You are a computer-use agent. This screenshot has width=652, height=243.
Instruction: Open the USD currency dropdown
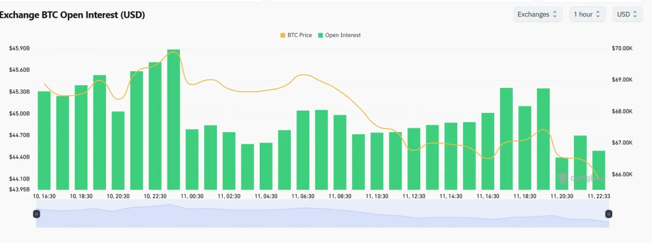(x=627, y=14)
